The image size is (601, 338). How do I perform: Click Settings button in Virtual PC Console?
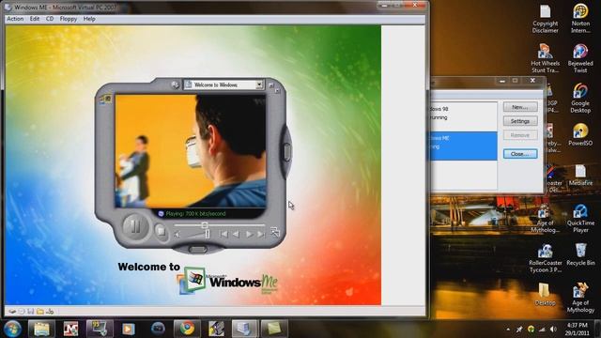click(520, 121)
